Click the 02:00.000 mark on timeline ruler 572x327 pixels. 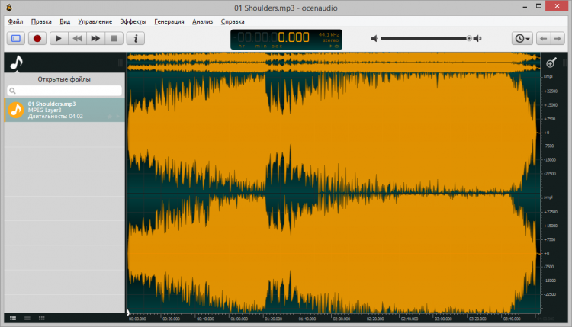pos(342,319)
